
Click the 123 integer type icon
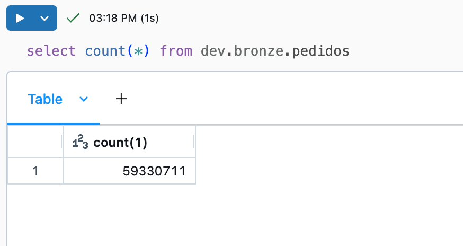[81, 142]
